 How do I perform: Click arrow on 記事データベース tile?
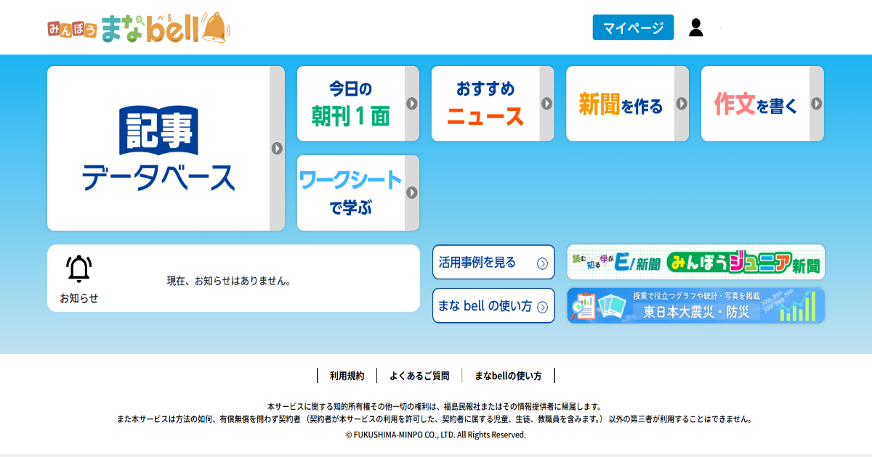(x=277, y=148)
